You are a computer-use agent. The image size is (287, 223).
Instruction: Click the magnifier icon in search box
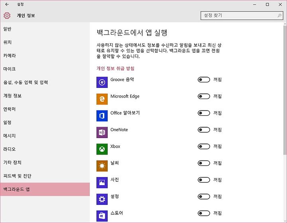[x=279, y=16]
